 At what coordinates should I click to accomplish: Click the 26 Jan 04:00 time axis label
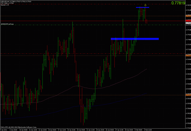(110, 130)
